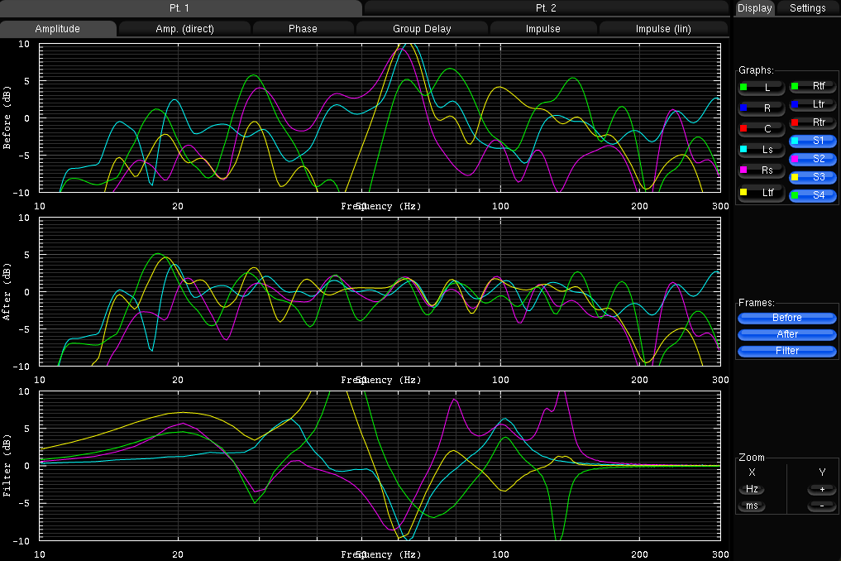Hide the S1 subwoofer graph
This screenshot has width=841, height=561.
[x=812, y=141]
